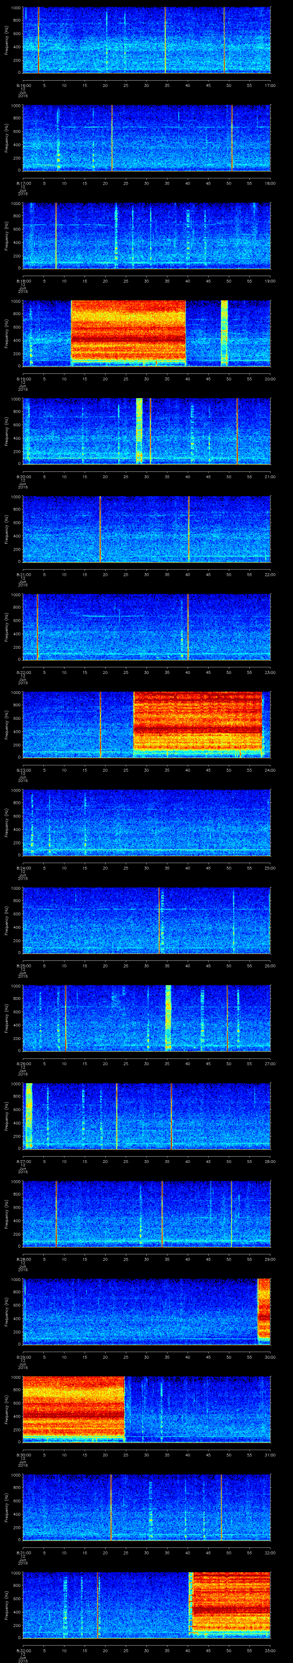Image resolution: width=293 pixels, height=1663 pixels.
Task: Select the spectrogram panel starting at 8:24:00
Action: [147, 822]
